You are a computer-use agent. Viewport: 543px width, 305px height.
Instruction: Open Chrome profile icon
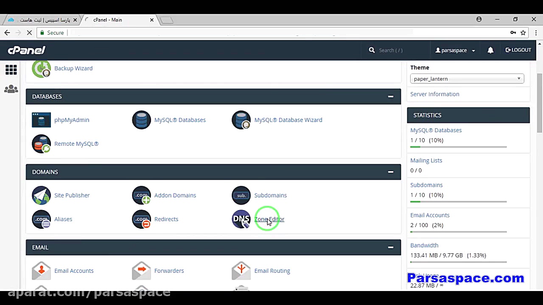tap(479, 19)
